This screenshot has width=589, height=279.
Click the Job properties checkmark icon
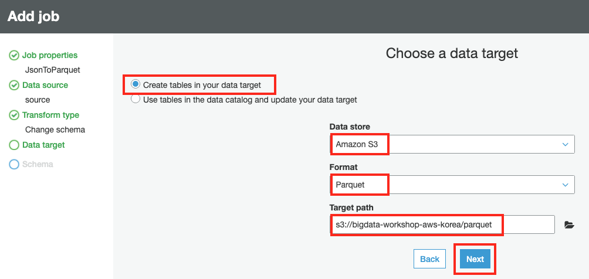(x=14, y=56)
